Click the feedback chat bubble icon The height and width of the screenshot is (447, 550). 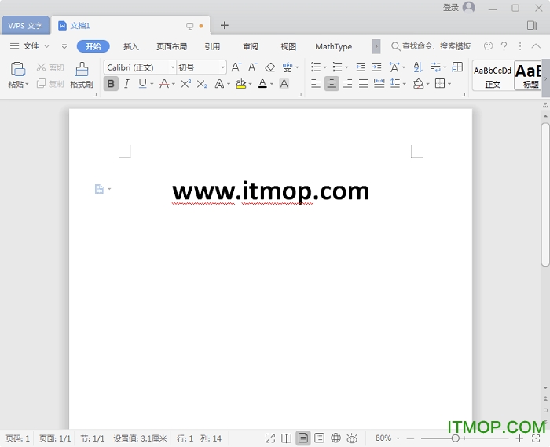coord(488,45)
